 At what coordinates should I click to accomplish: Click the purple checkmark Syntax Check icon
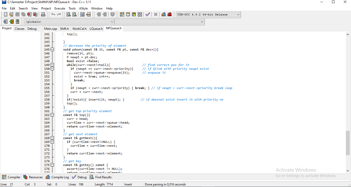coord(147,14)
